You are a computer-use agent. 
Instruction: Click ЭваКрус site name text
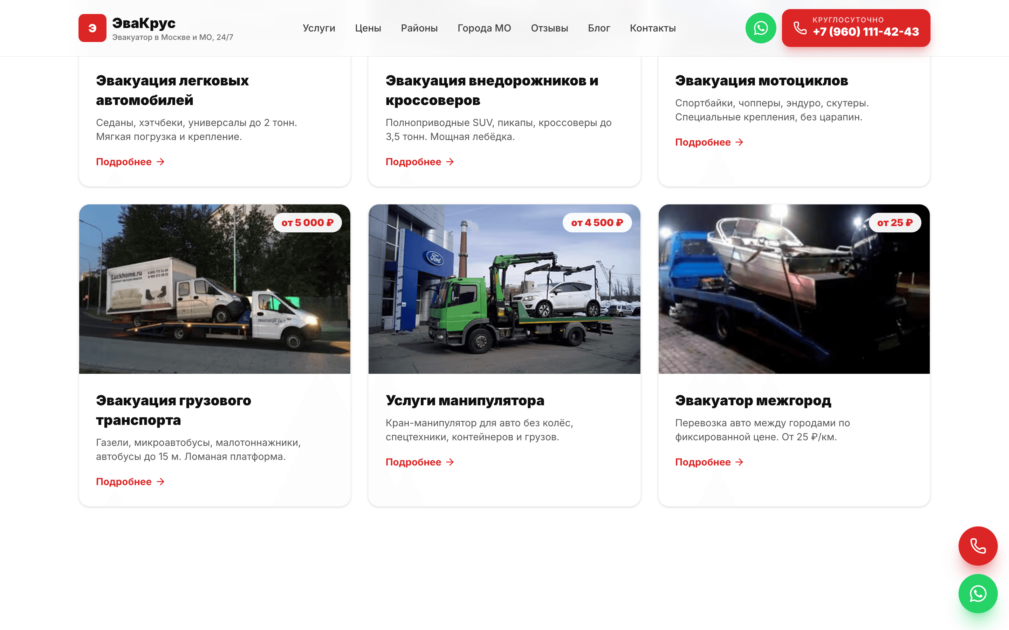(143, 23)
